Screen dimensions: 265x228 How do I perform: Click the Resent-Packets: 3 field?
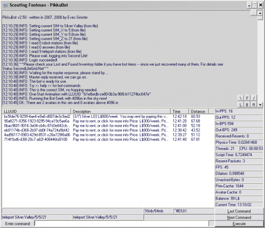pos(239,161)
